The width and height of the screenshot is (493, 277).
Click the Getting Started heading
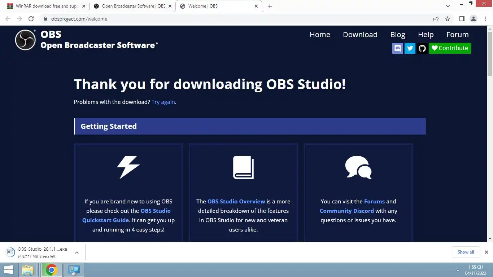tap(109, 126)
